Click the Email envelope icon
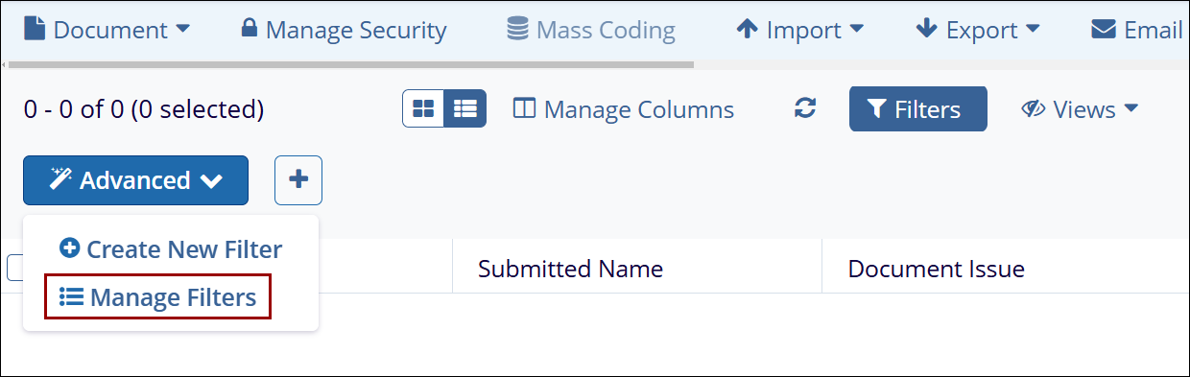This screenshot has height=377, width=1190. coord(1103,30)
